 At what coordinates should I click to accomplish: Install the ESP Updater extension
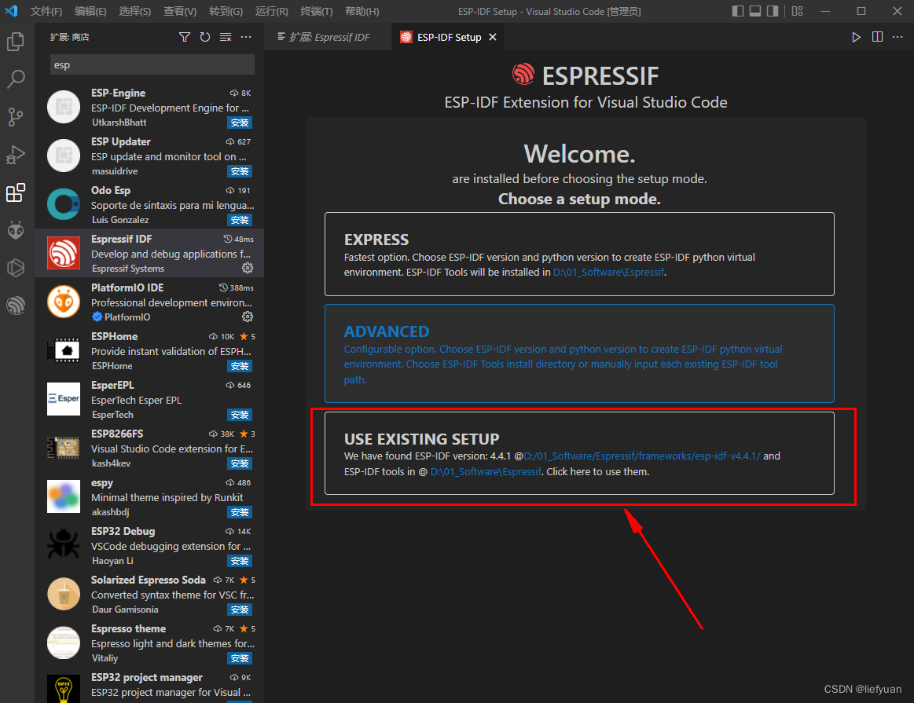coord(240,171)
